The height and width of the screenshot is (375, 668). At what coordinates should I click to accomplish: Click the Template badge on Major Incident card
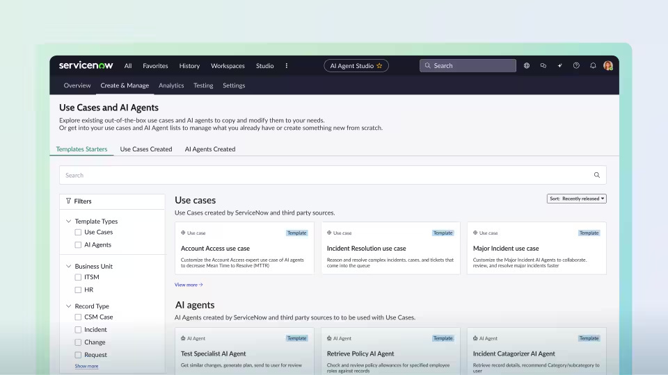(x=589, y=233)
